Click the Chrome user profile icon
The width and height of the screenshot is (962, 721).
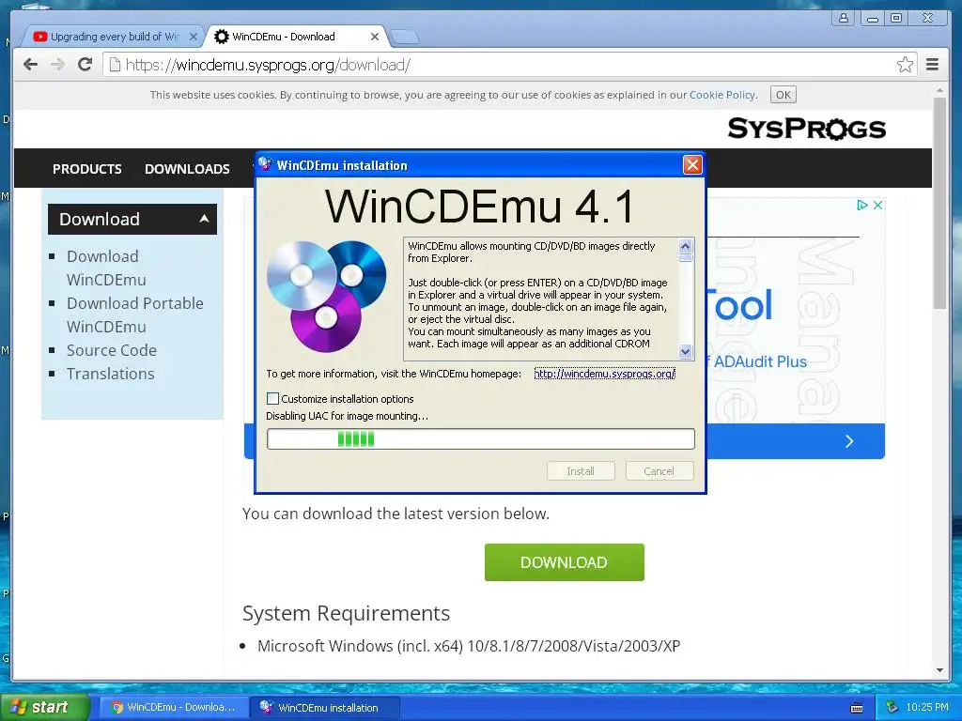pos(844,18)
